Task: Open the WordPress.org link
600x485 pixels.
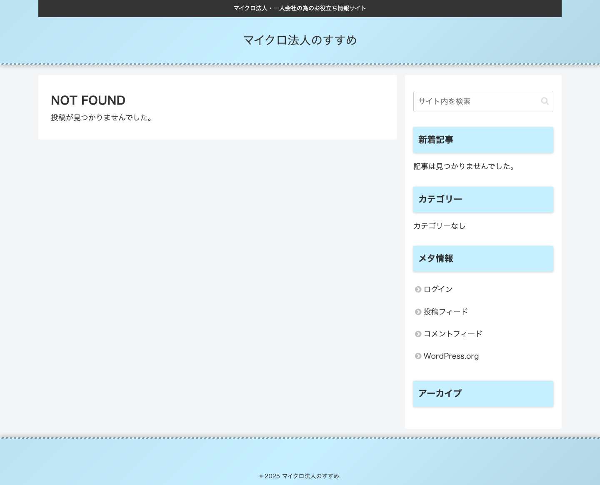Action: click(x=451, y=356)
